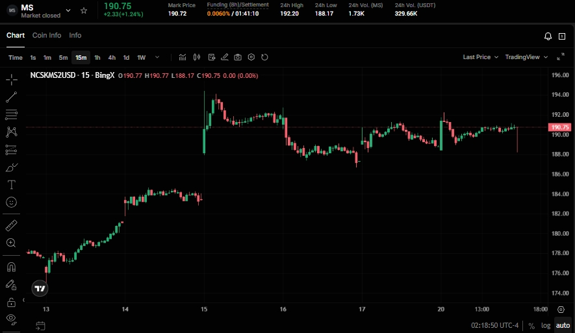575x333 pixels.
Task: Toggle lock all drawings
Action: pyautogui.click(x=11, y=302)
